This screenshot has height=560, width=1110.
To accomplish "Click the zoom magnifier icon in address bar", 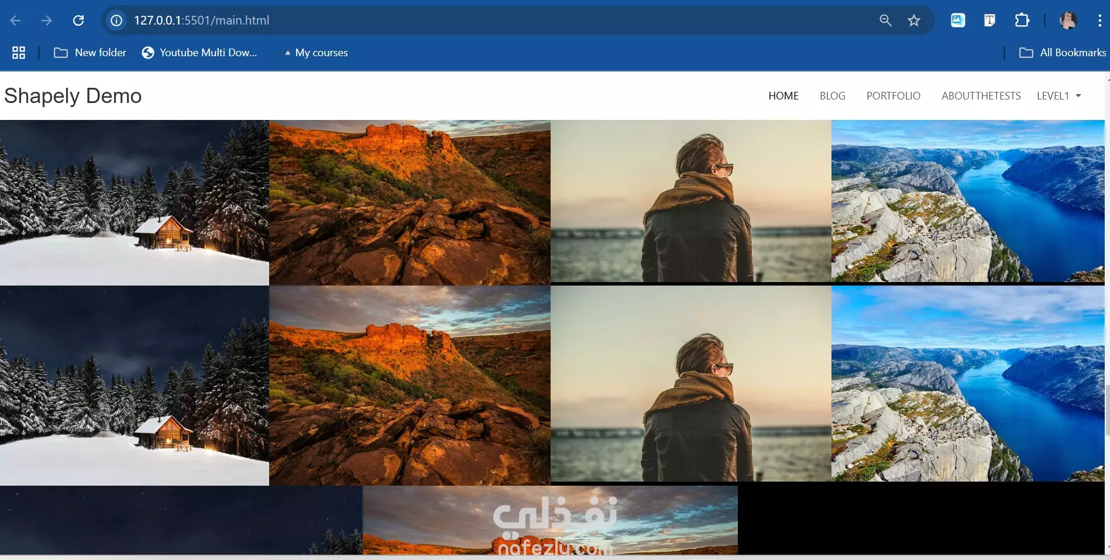I will point(885,20).
